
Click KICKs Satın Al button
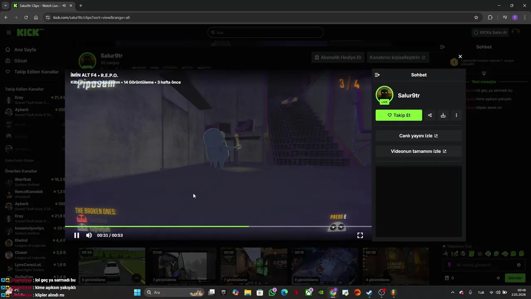[490, 32]
